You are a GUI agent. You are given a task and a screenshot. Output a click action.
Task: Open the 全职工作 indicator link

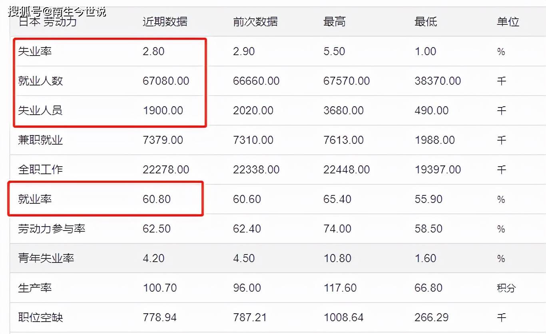point(40,170)
